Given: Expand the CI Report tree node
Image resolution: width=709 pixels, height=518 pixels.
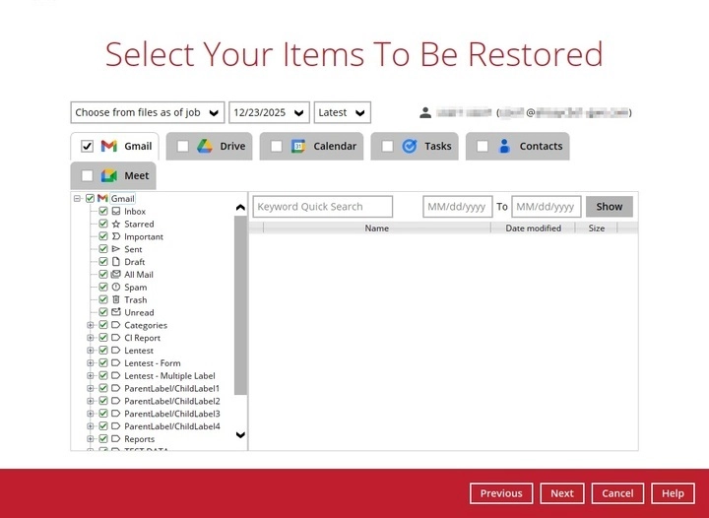Looking at the screenshot, I should point(90,338).
